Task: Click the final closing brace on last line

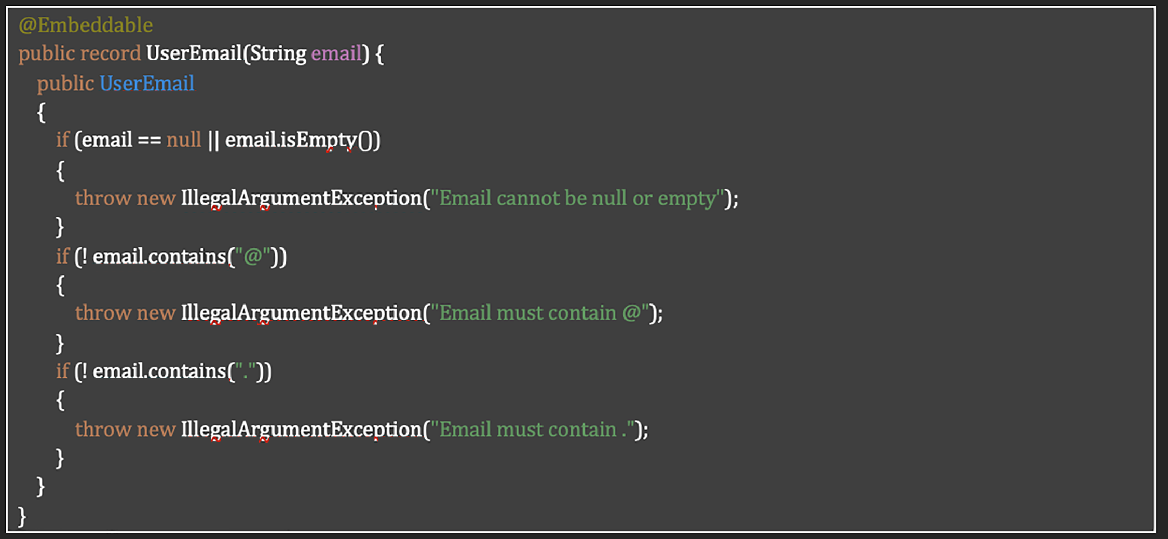Action: pos(22,517)
